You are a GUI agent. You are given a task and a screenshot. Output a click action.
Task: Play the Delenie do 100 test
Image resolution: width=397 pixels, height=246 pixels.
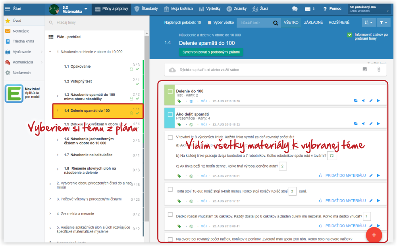point(378,101)
